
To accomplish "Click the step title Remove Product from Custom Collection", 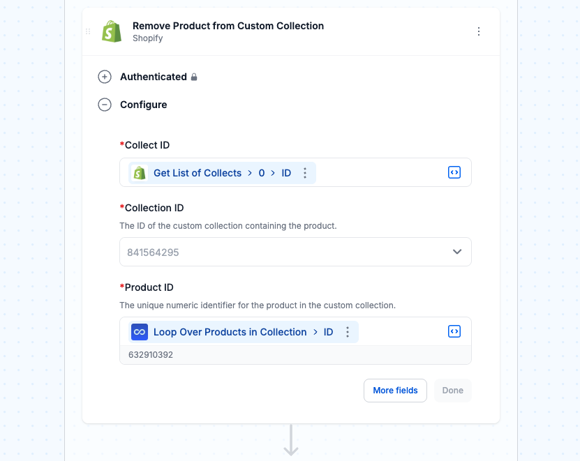I will point(228,26).
